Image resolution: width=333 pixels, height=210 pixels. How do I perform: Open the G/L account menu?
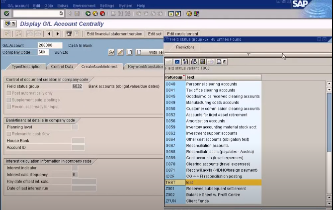click(x=18, y=6)
